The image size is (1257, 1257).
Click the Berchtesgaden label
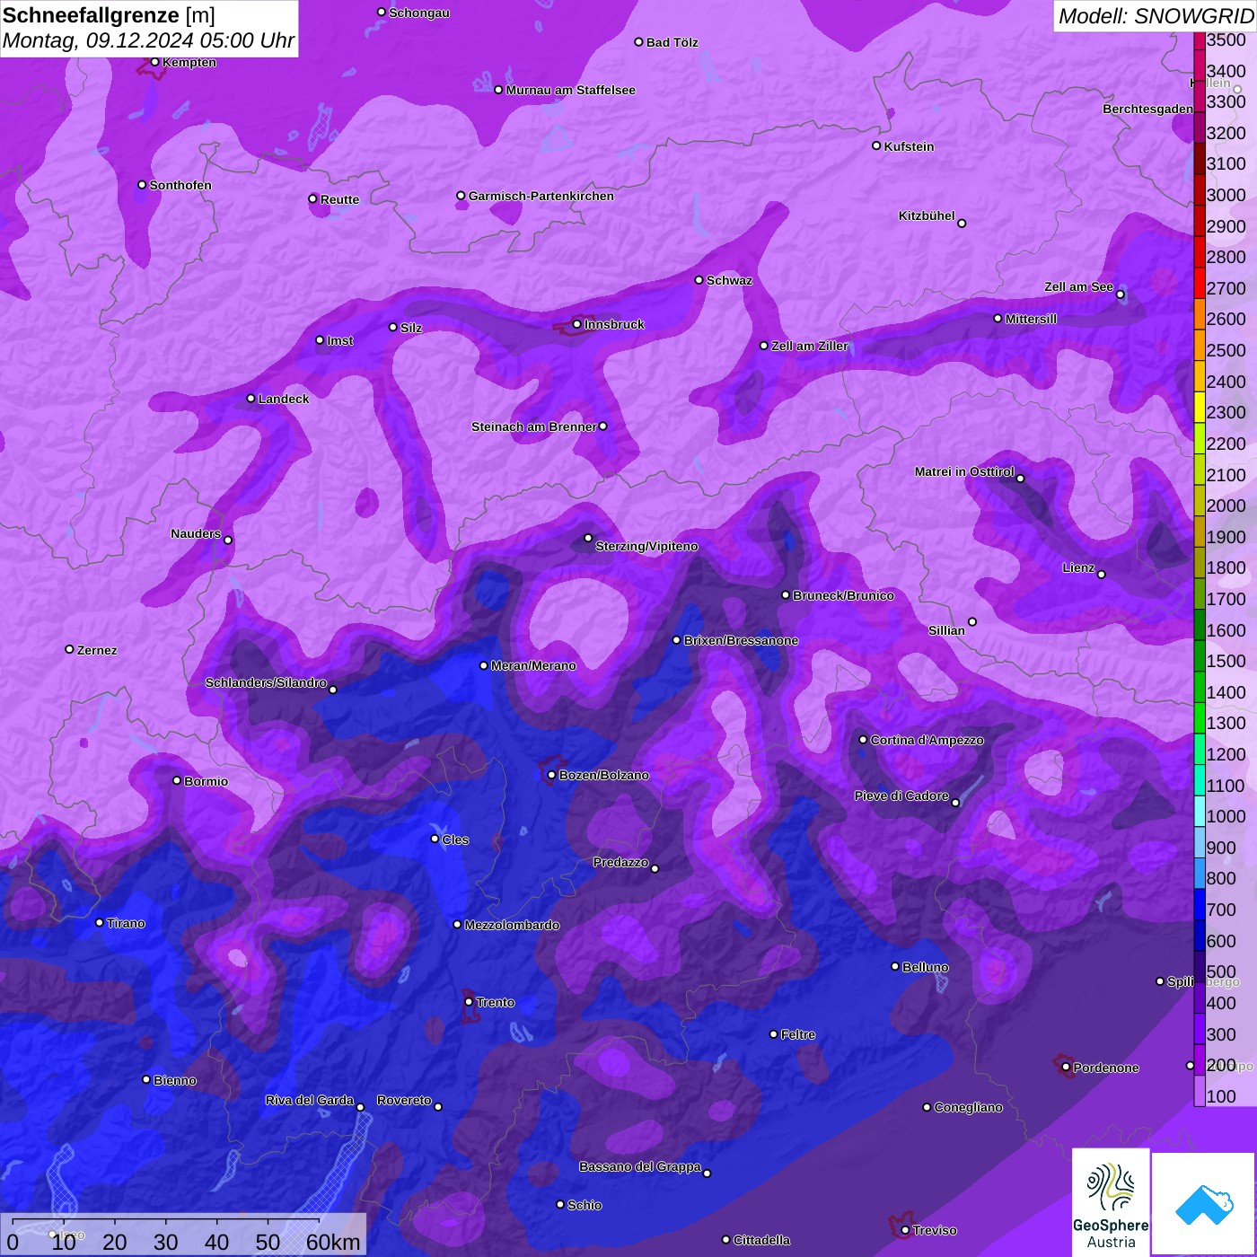1147,109
